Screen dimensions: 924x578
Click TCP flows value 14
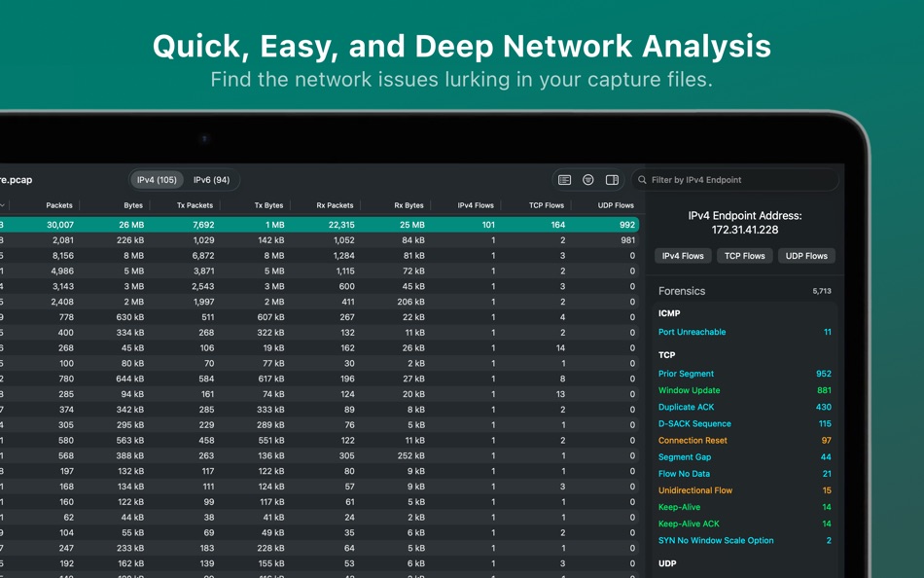(561, 348)
